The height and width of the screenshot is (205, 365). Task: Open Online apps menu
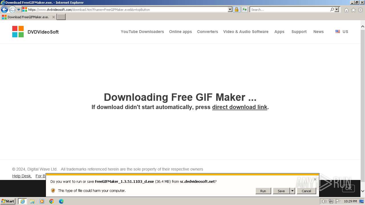[181, 32]
